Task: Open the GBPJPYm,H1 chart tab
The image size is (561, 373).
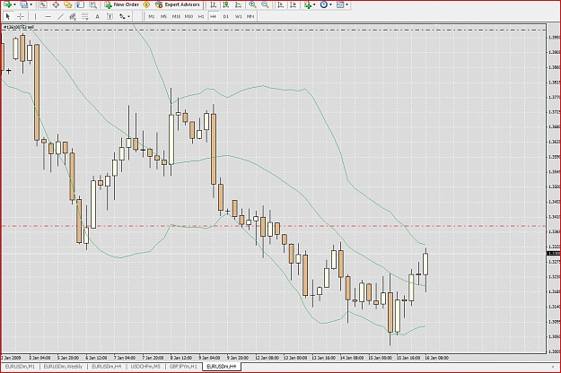Action: click(x=183, y=367)
